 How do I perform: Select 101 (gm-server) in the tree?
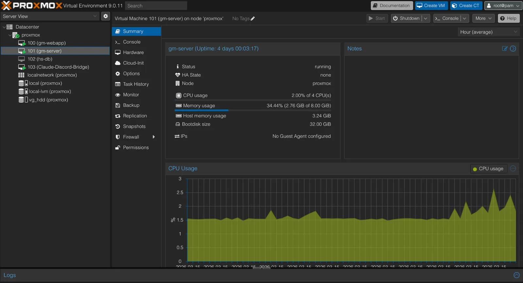point(55,51)
